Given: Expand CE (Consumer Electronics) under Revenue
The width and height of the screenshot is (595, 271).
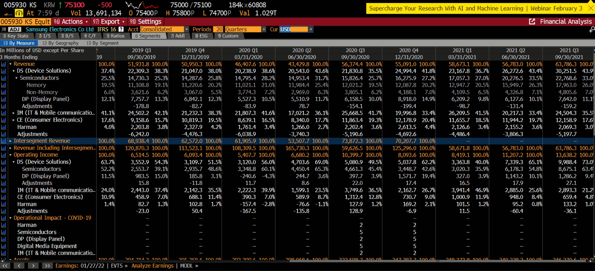Looking at the screenshot, I should coord(14,120).
